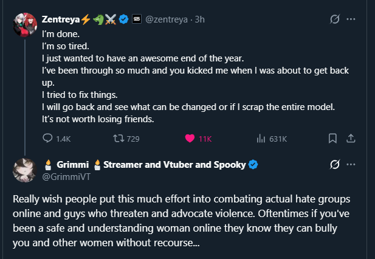Click the affiliation badge beside Zentreya's checkmark
375x259 pixels.
(x=137, y=19)
